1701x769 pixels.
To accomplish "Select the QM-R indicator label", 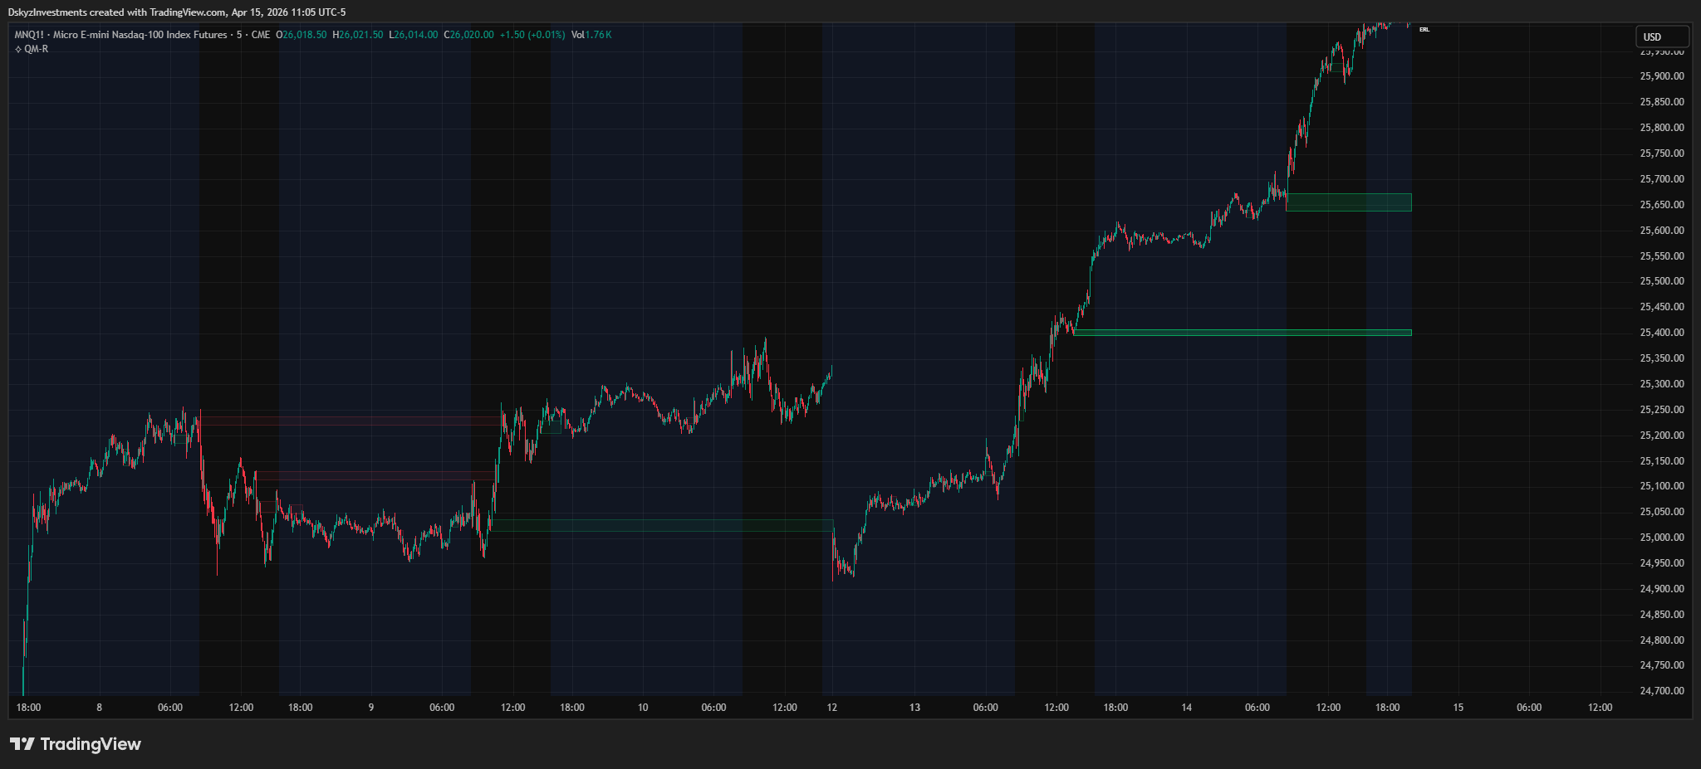I will [37, 50].
